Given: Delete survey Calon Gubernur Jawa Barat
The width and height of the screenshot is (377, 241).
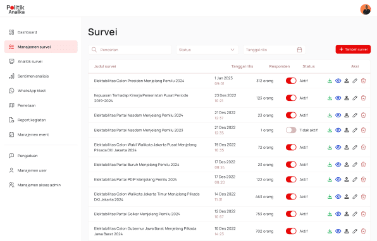Looking at the screenshot, I should coord(363,232).
